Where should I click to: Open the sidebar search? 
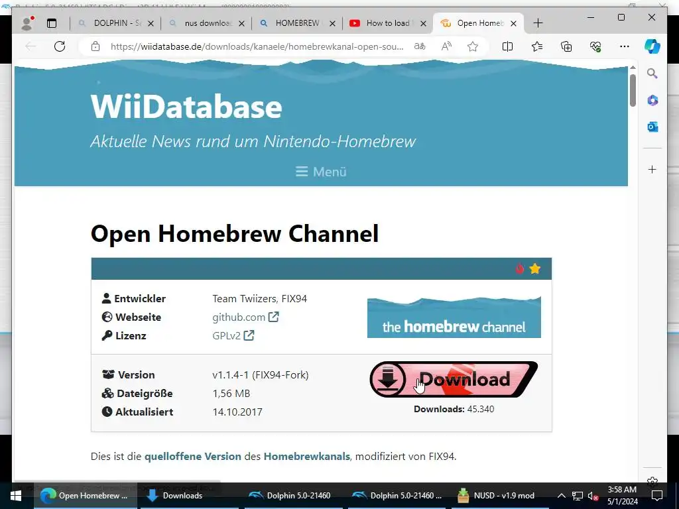(x=652, y=74)
